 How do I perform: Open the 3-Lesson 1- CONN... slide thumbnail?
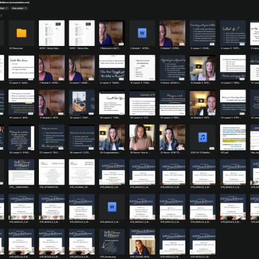coord(203,33)
